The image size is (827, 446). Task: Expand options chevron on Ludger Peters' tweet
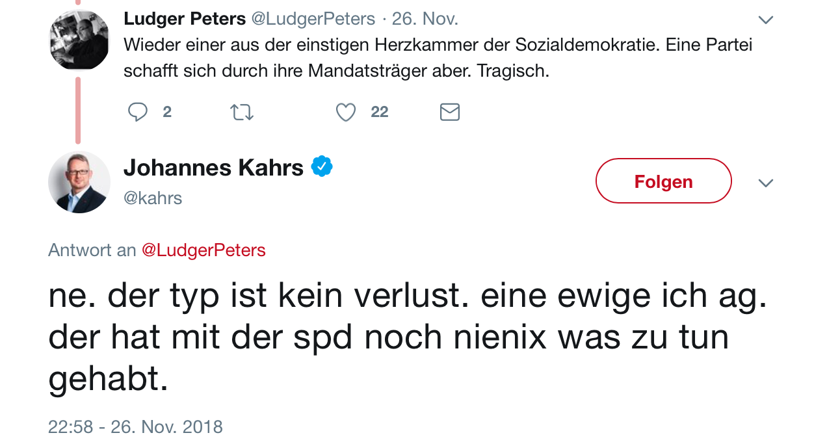coord(766,20)
